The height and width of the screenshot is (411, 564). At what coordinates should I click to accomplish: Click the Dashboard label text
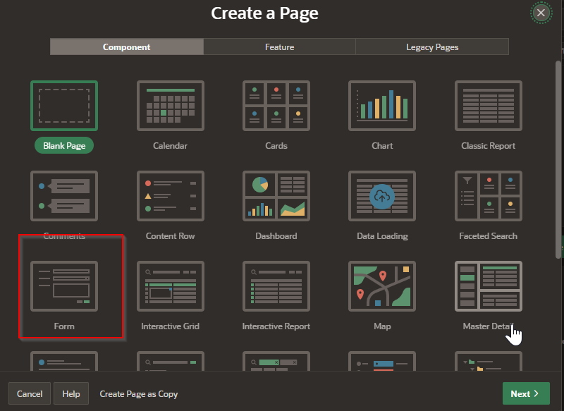tap(276, 236)
